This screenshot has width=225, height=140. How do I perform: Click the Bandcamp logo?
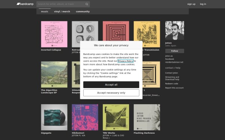pyautogui.click(x=25, y=4)
